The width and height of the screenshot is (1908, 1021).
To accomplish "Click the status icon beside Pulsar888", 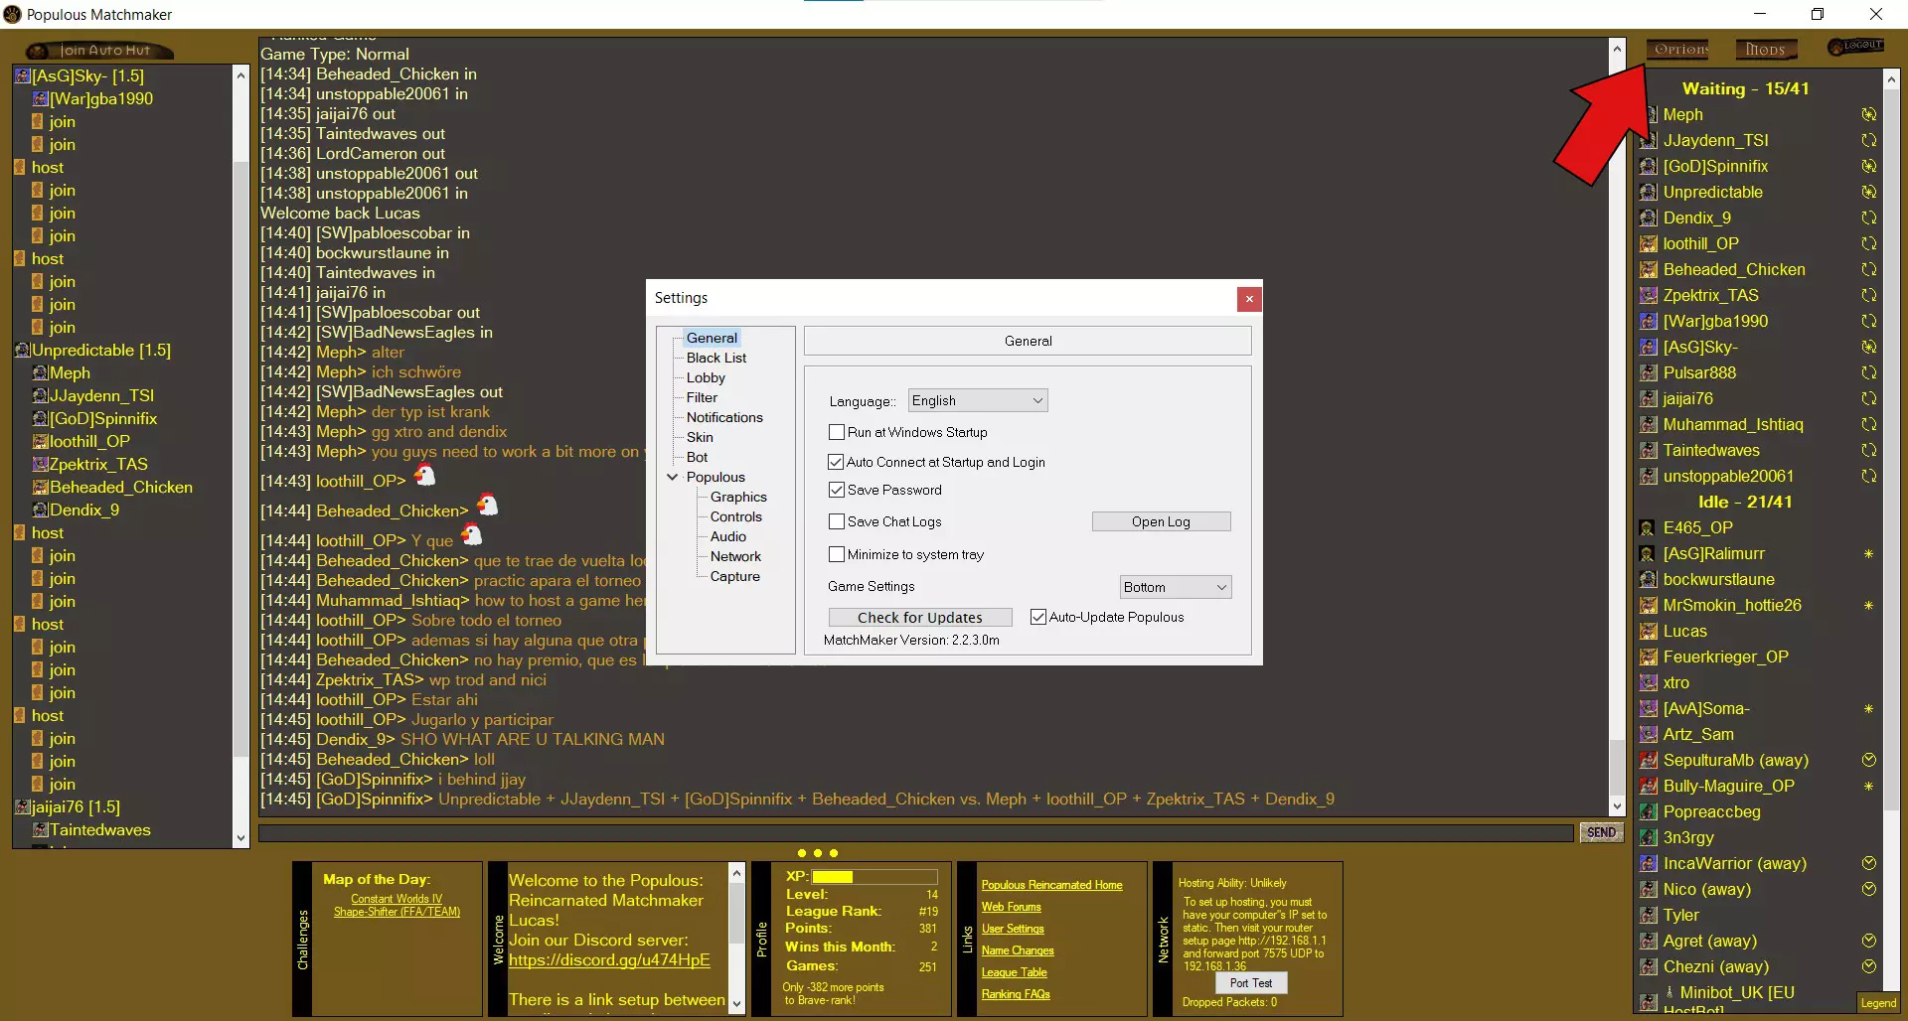I will coord(1869,372).
